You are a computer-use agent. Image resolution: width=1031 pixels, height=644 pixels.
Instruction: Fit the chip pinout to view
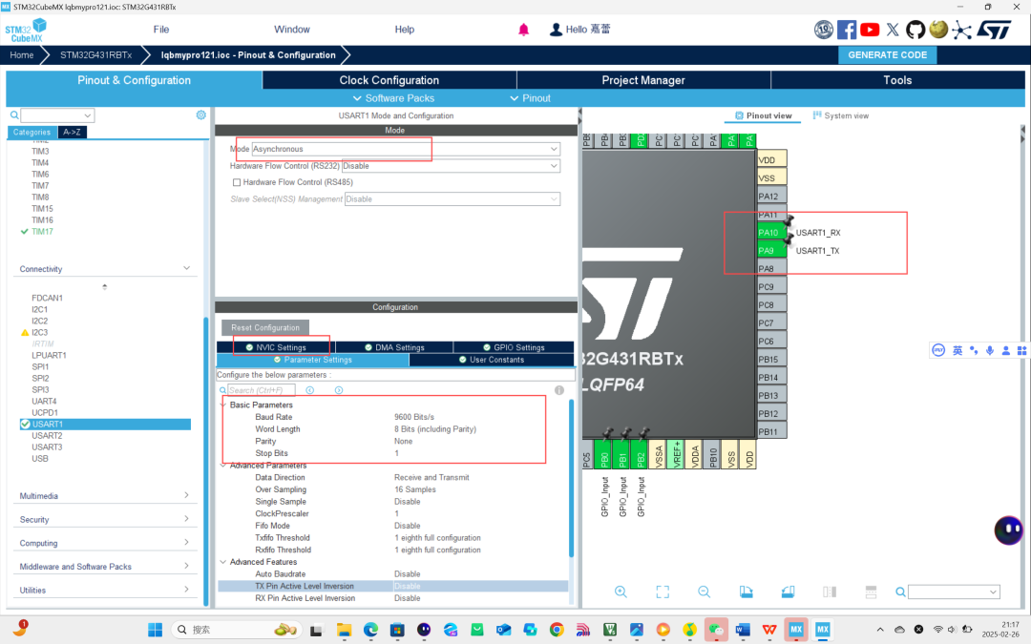[x=663, y=592]
